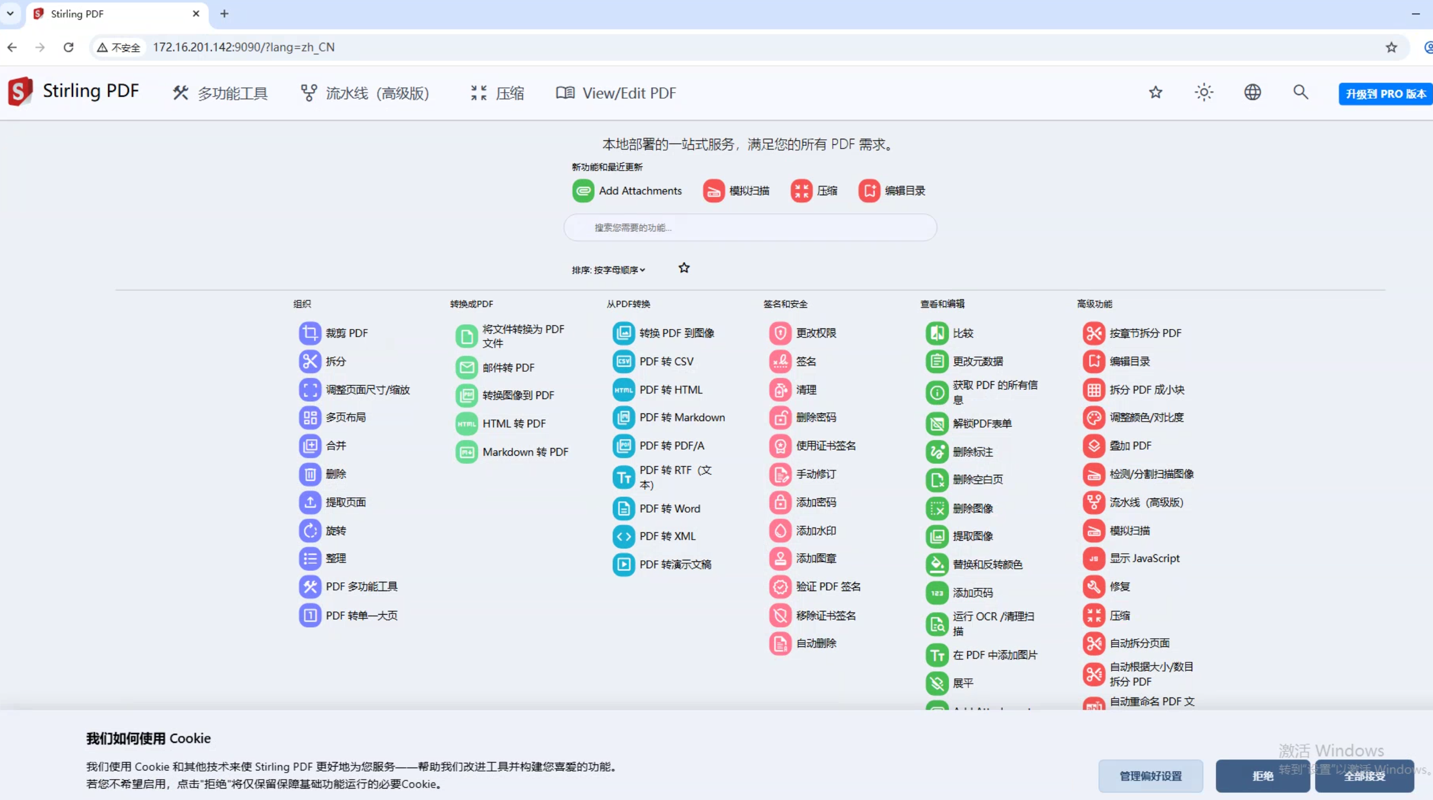Open the 多页布局 layout icon

click(310, 417)
